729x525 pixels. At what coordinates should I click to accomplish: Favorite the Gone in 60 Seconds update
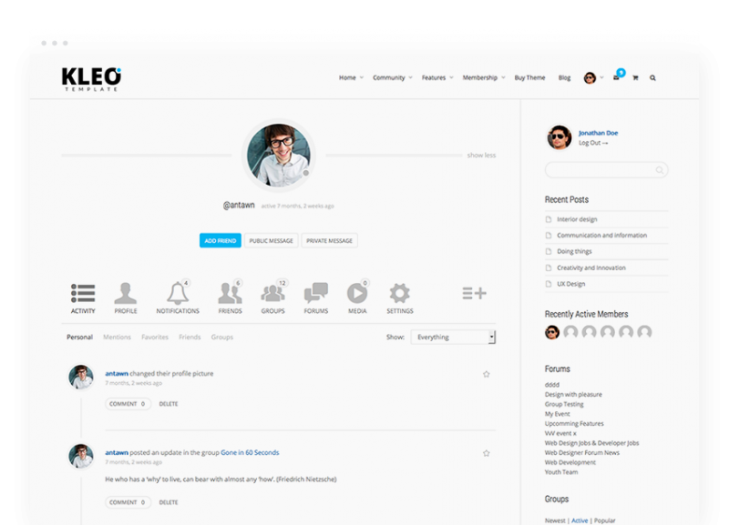(x=486, y=453)
